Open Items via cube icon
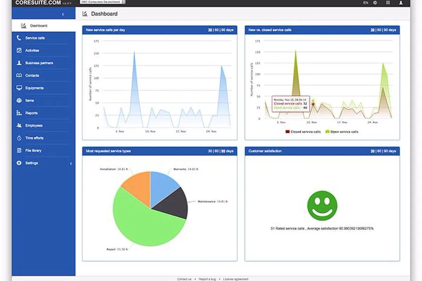 click(x=19, y=101)
